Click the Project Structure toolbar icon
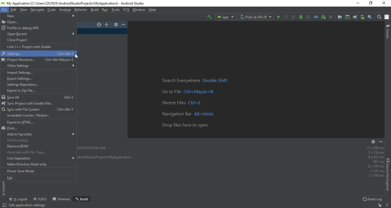 tap(340, 17)
